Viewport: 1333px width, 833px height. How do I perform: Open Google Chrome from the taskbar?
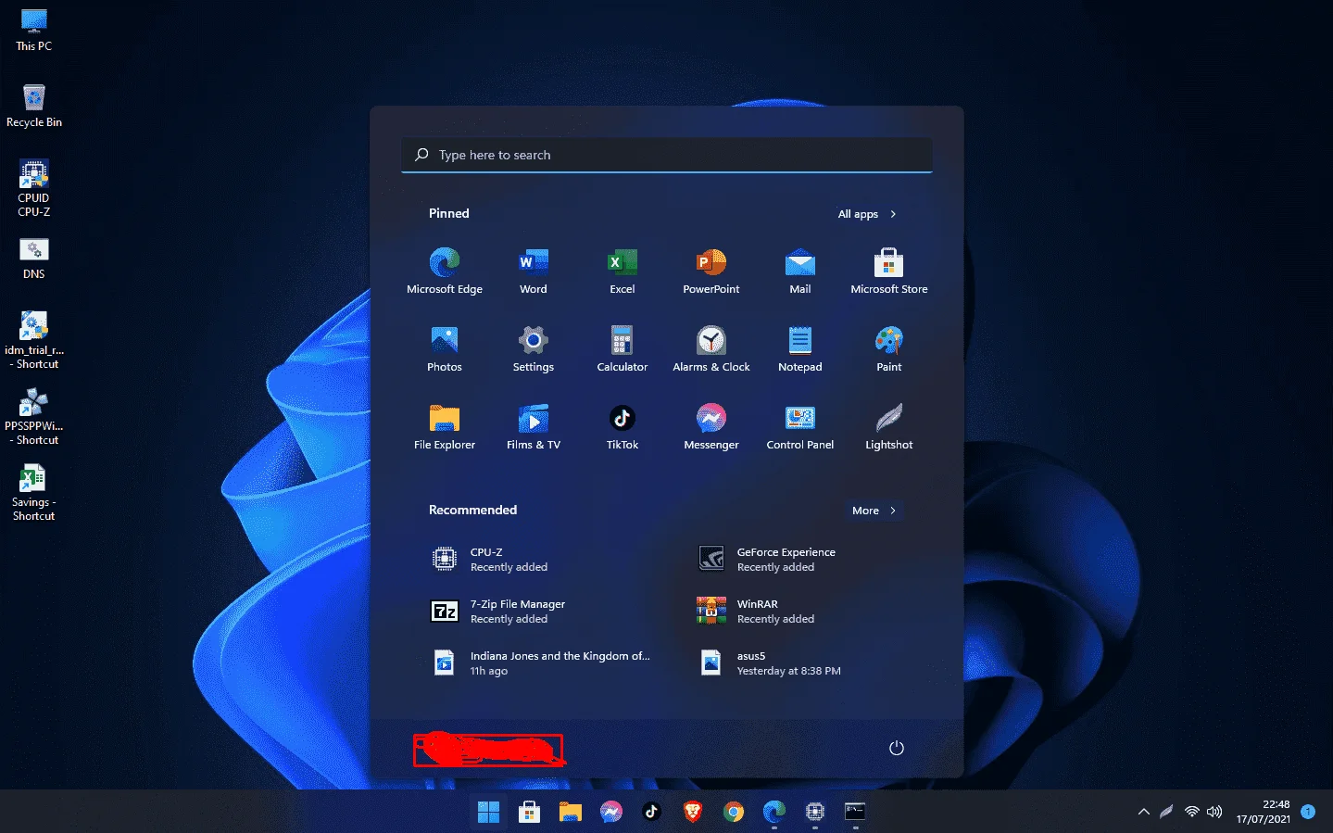click(x=733, y=812)
